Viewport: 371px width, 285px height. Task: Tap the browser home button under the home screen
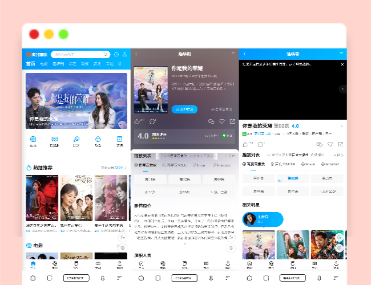coord(33,278)
